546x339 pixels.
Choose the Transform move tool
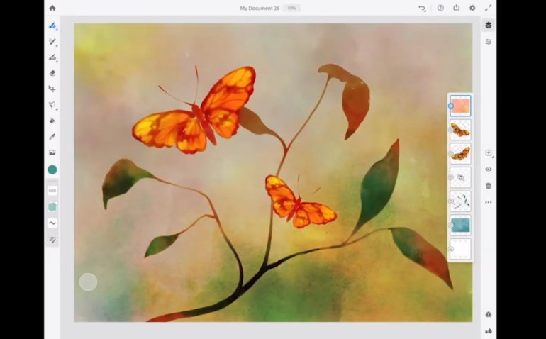[52, 89]
